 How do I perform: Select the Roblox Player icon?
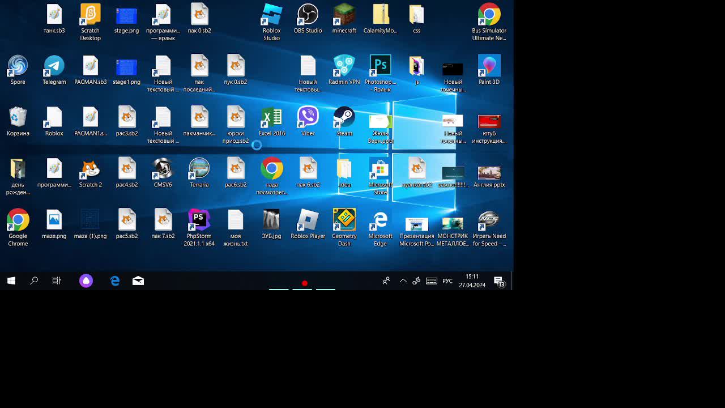pyautogui.click(x=308, y=224)
